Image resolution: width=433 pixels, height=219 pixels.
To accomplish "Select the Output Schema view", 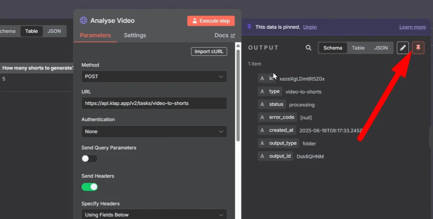I will [x=333, y=48].
